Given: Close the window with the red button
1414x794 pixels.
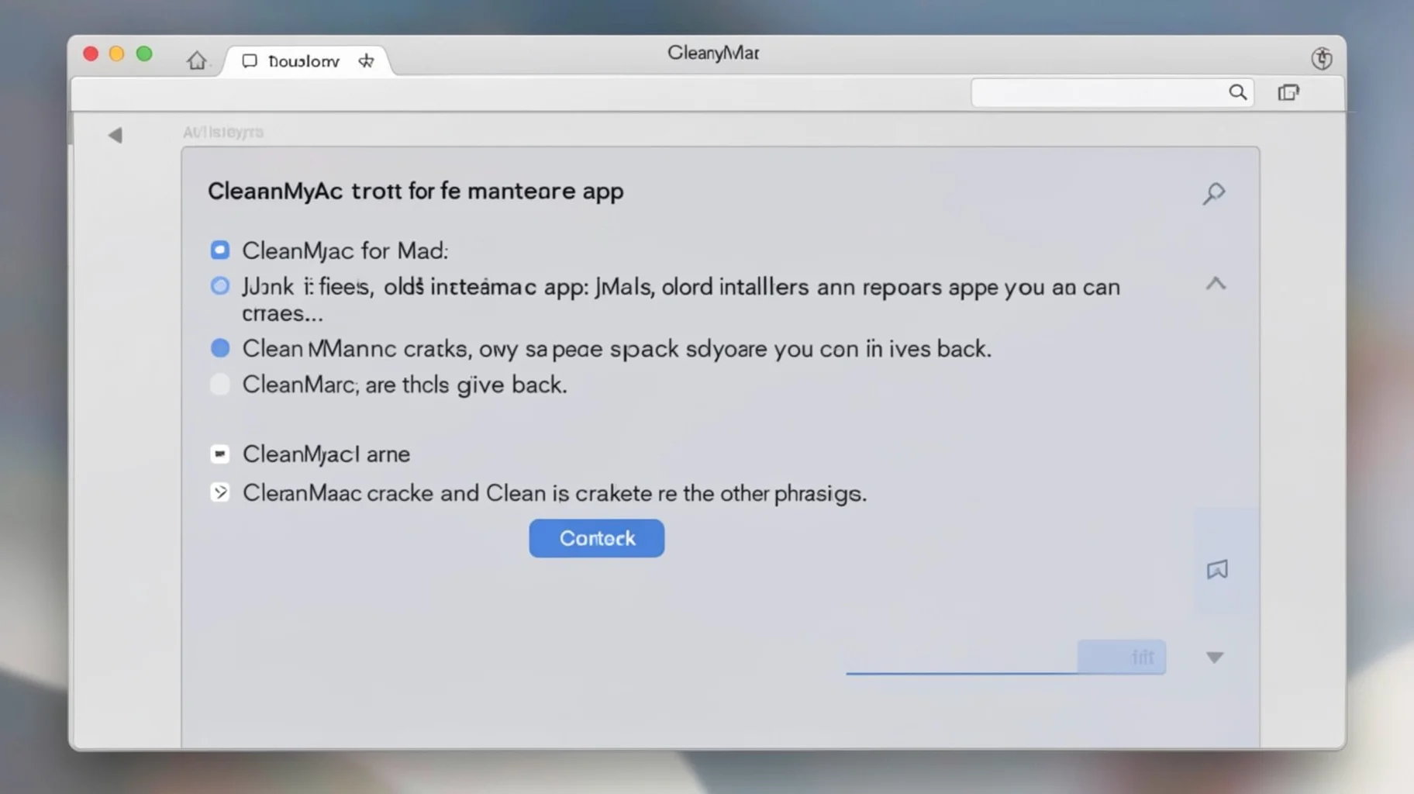Looking at the screenshot, I should (x=91, y=54).
